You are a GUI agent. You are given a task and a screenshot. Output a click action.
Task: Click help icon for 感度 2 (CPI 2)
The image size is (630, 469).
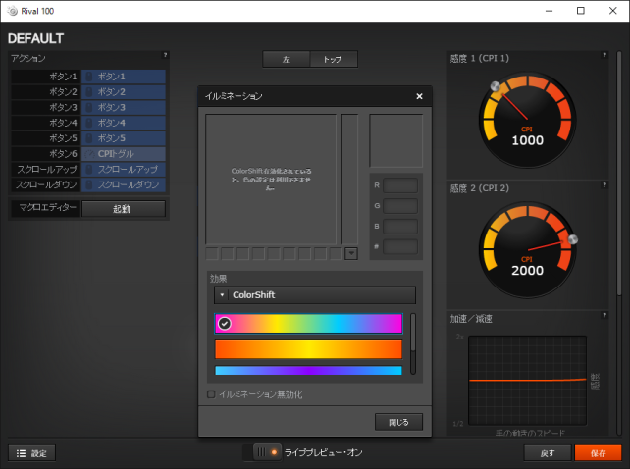(x=604, y=184)
